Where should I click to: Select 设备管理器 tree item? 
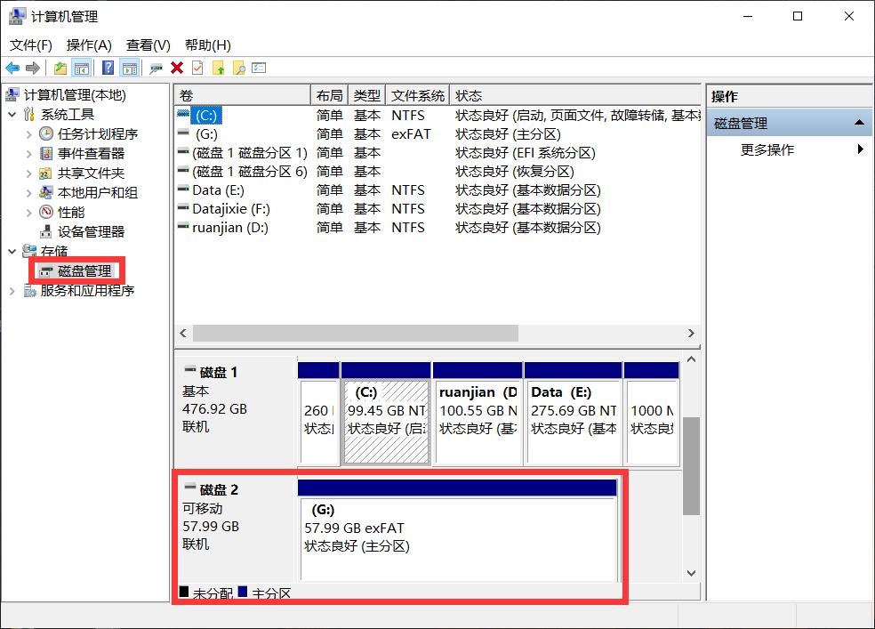(x=91, y=231)
